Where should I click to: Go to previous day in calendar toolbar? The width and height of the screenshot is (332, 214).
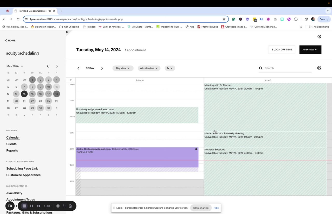(x=78, y=68)
